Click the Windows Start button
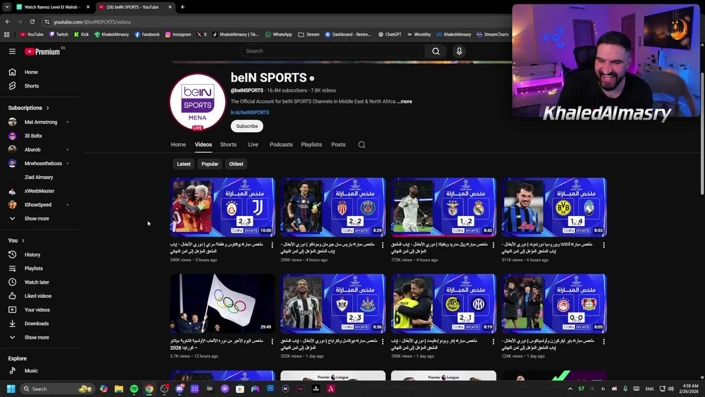The height and width of the screenshot is (397, 705). click(x=10, y=389)
